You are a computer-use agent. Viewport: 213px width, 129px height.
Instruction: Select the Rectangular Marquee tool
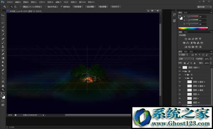3,19
